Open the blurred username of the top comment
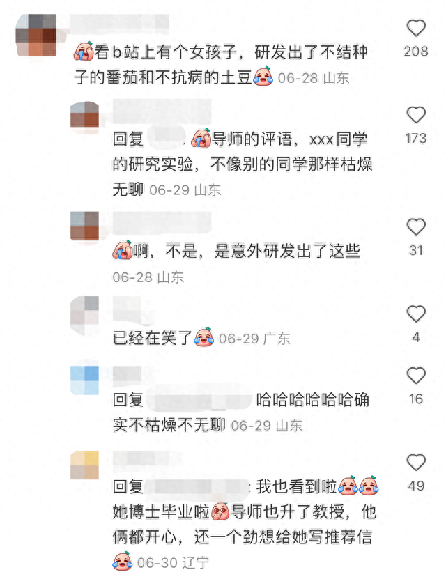The width and height of the screenshot is (446, 579). pyautogui.click(x=120, y=24)
